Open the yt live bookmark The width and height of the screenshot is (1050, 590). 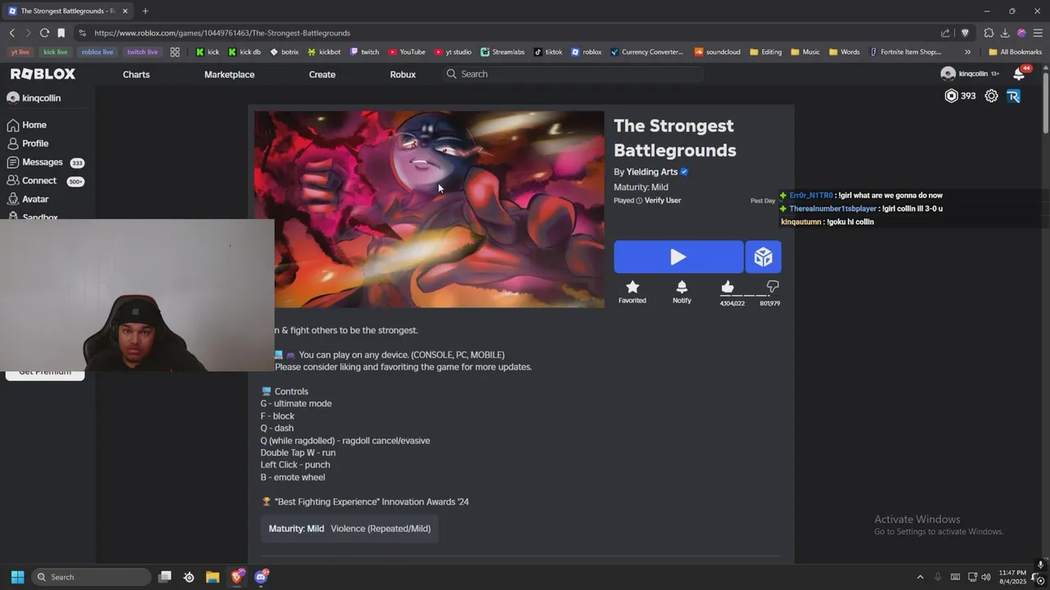point(21,52)
